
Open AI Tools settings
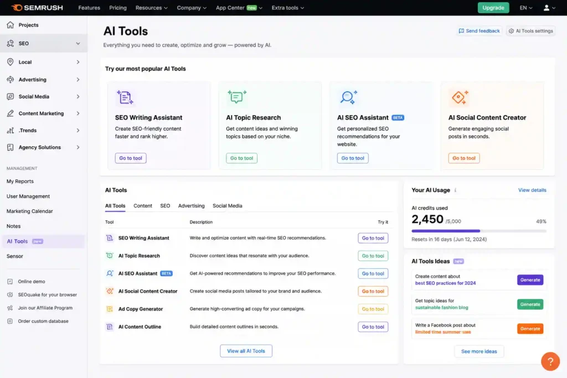531,31
